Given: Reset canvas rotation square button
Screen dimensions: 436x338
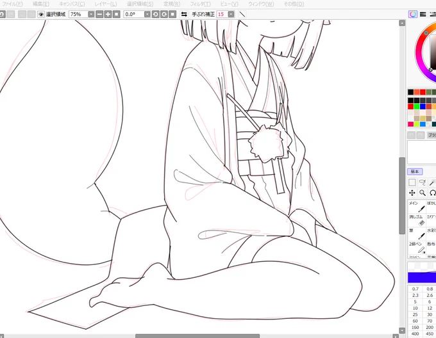Looking at the screenshot, I should click(x=172, y=14).
